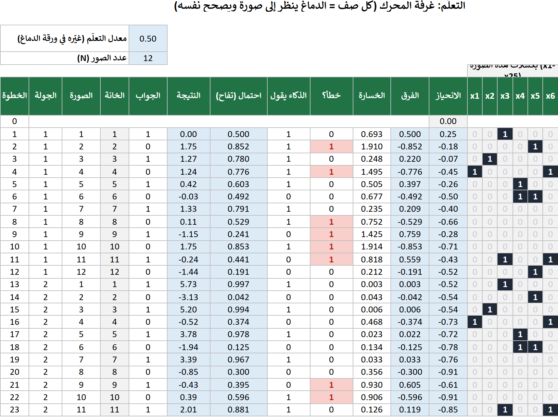Click the الفرق value 0.759 in step 9
This screenshot has height=417, width=558.
[x=410, y=234]
